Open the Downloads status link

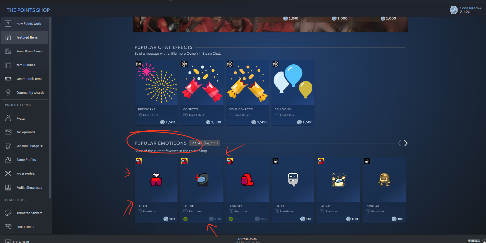247,240
